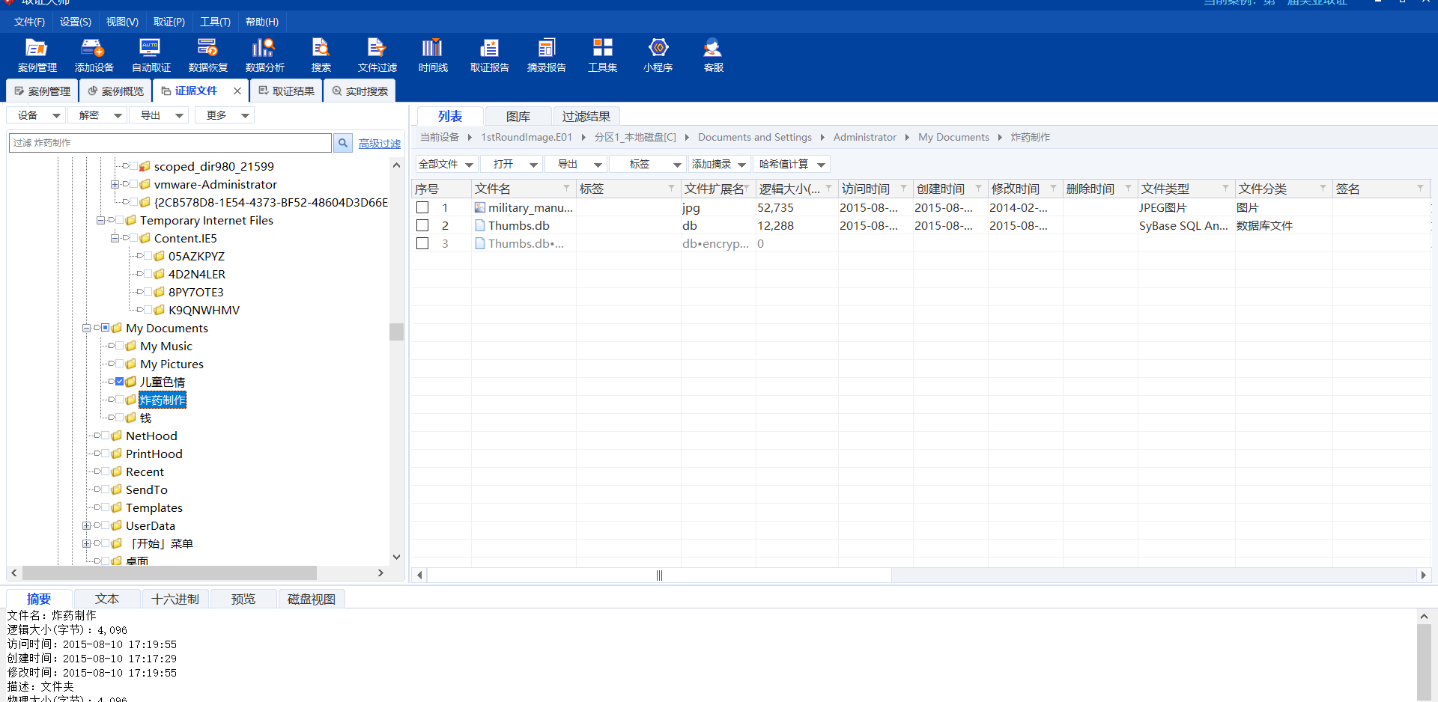The height and width of the screenshot is (702, 1438).
Task: Click Administrator in the breadcrumb path
Action: (865, 137)
